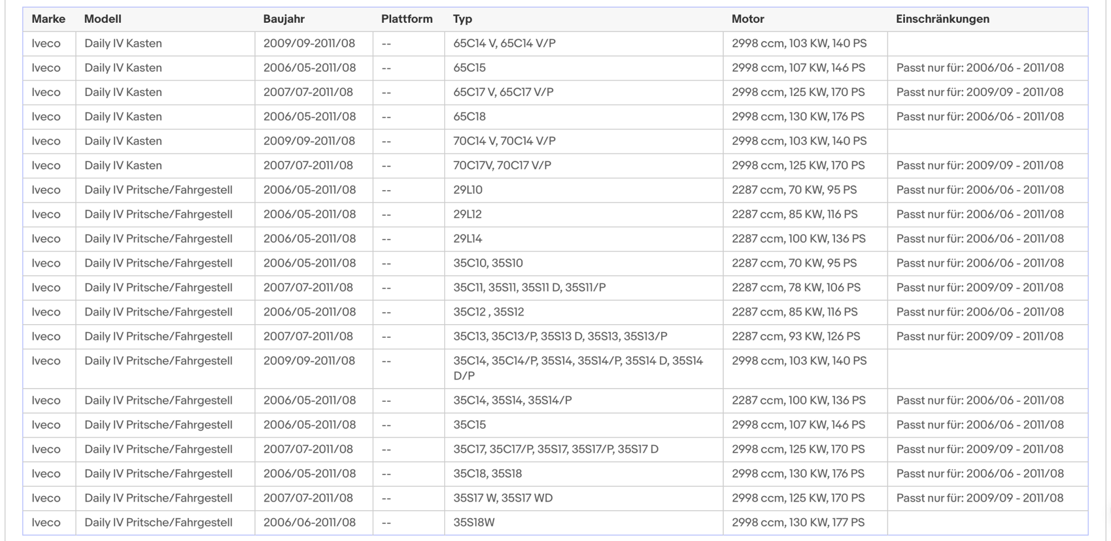Click Iveco in the 35C15 row
Viewport: 1111px width, 541px height.
[x=46, y=425]
